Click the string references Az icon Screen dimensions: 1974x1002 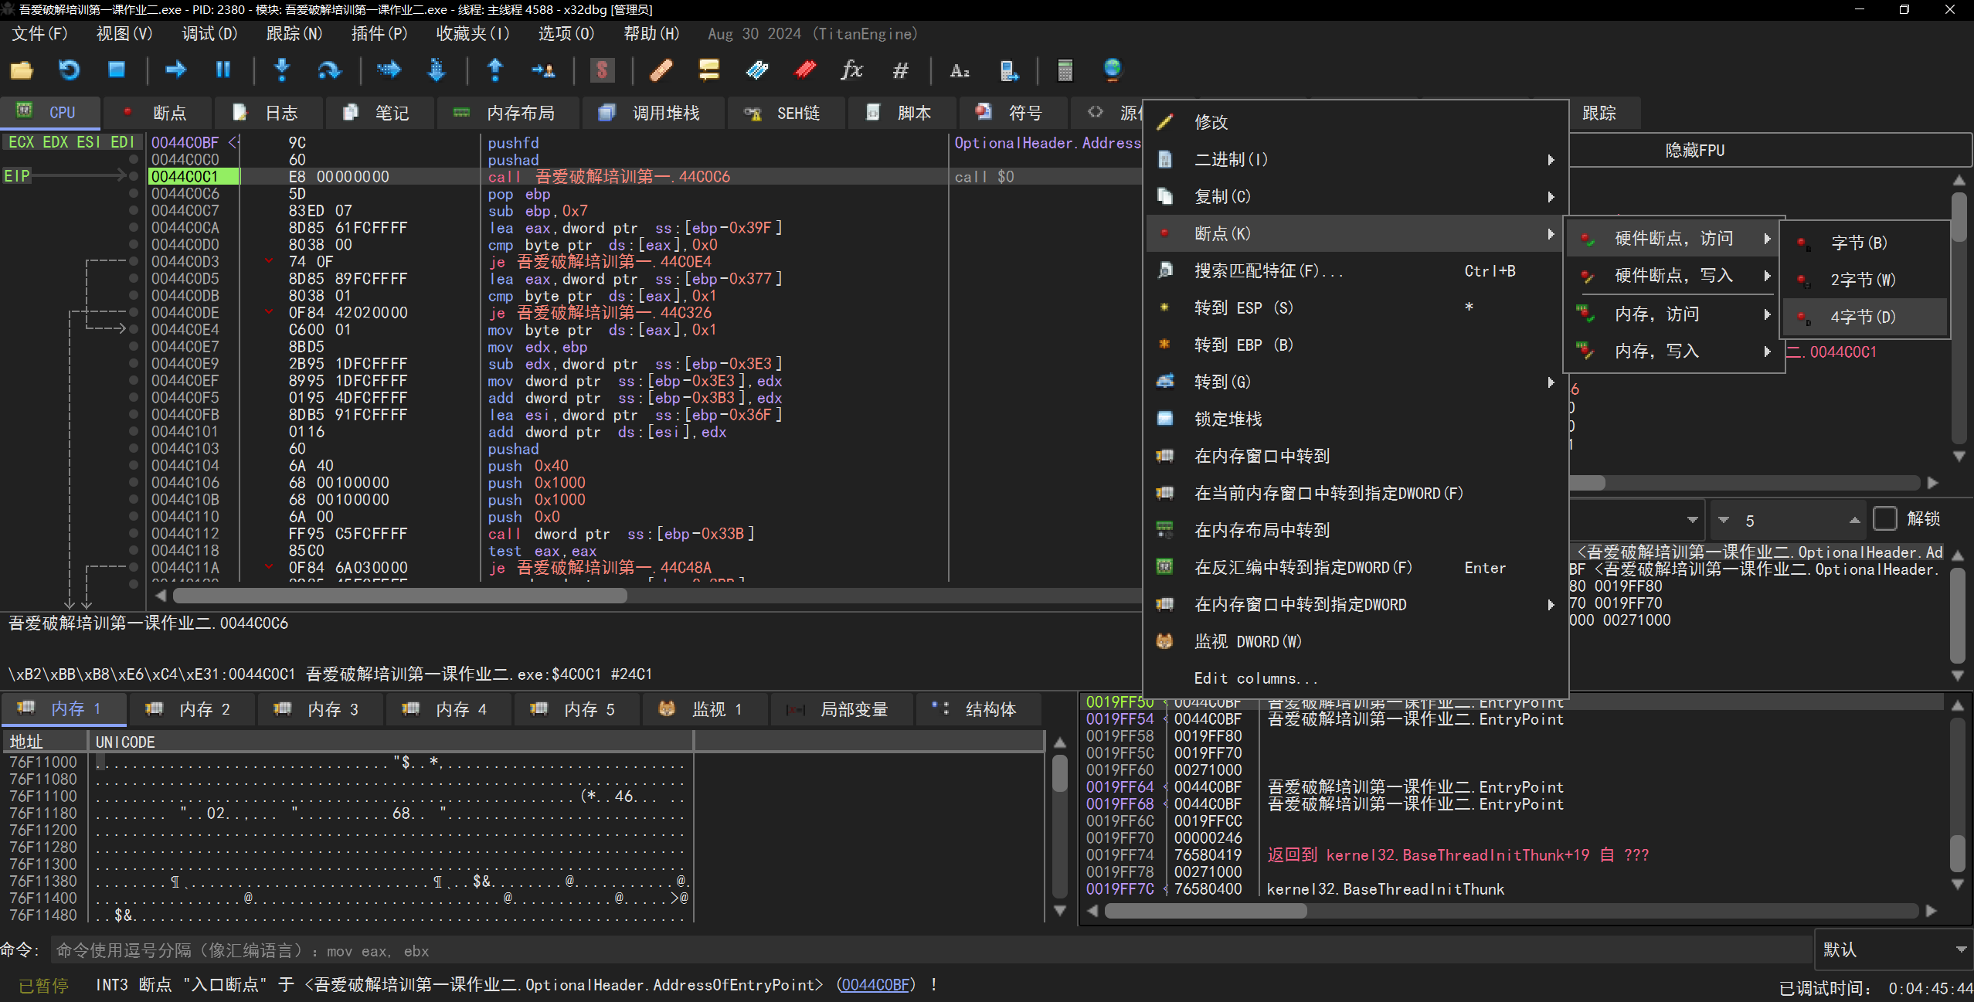[960, 70]
